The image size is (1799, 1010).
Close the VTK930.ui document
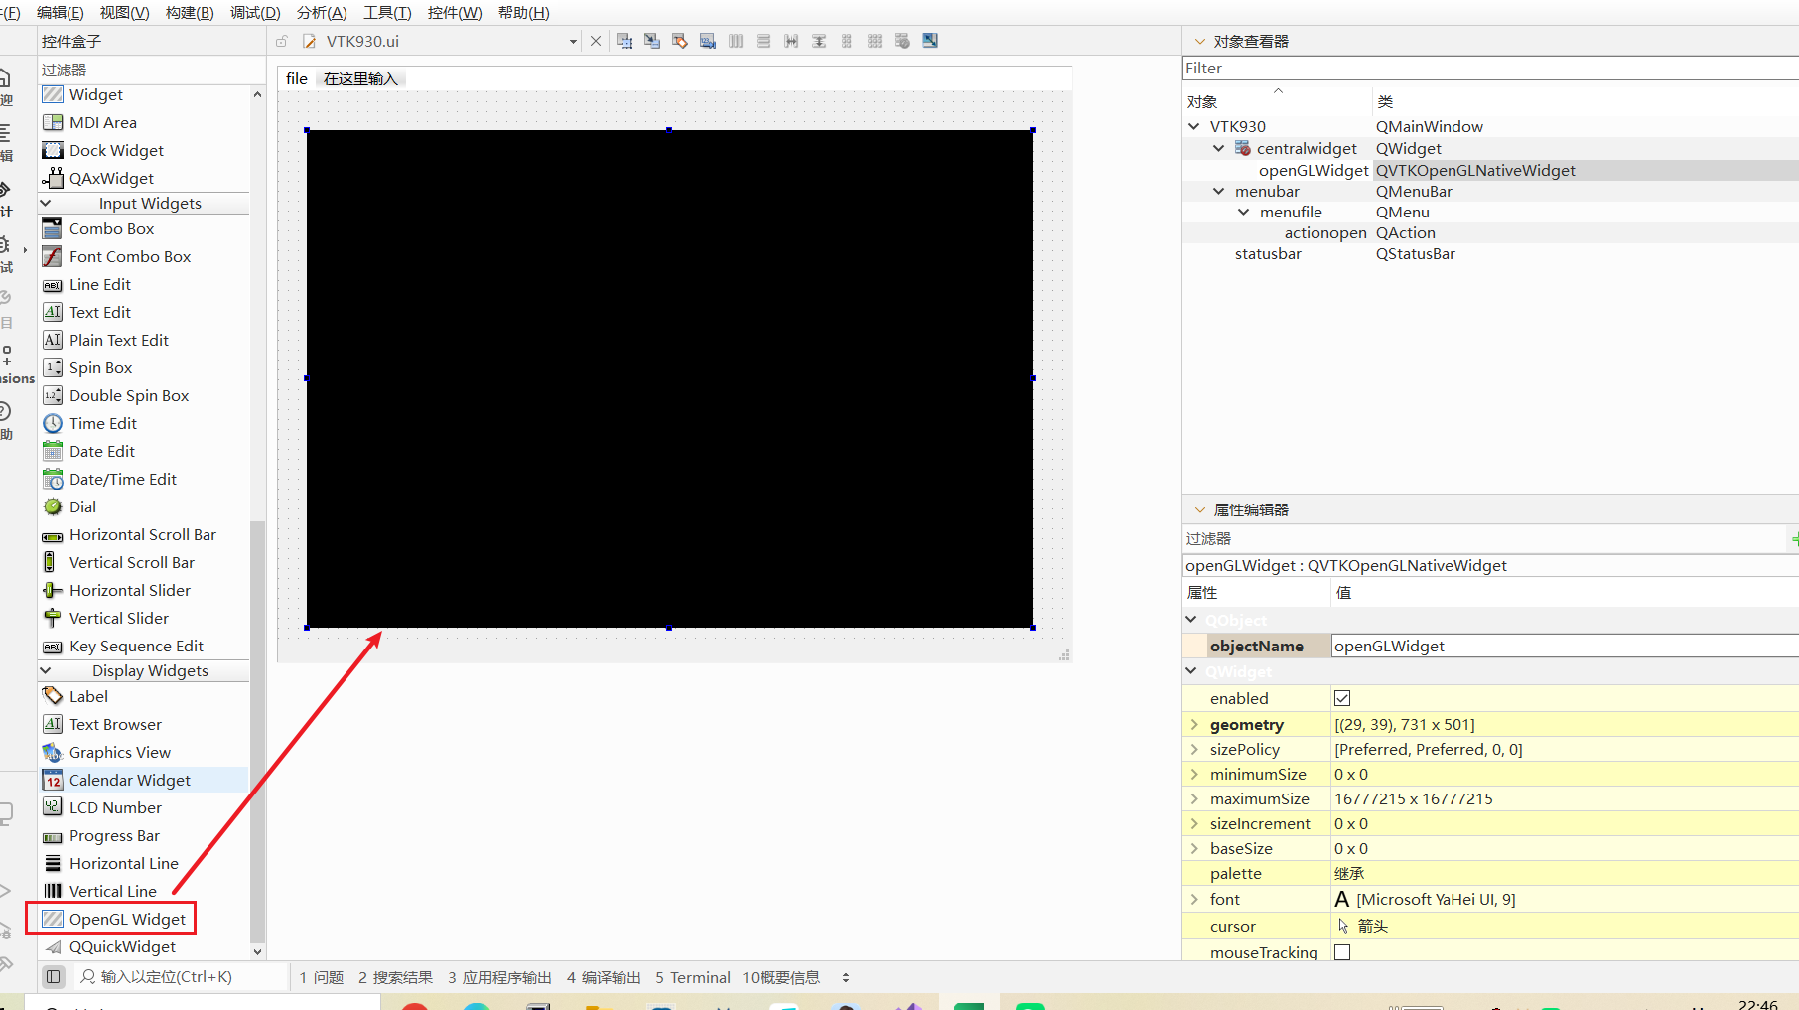coord(596,41)
